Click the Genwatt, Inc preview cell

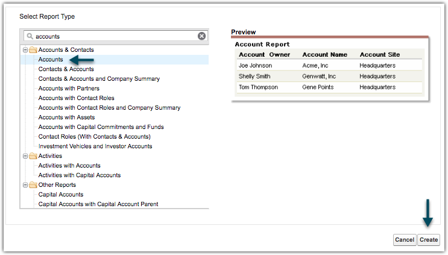[319, 76]
